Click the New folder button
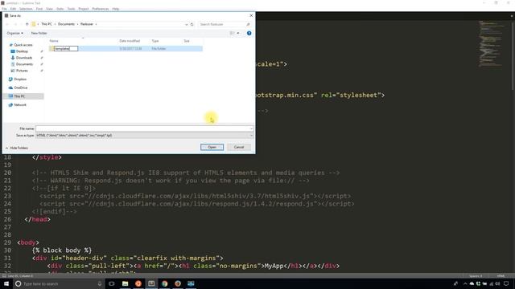This screenshot has width=515, height=289. pyautogui.click(x=39, y=33)
